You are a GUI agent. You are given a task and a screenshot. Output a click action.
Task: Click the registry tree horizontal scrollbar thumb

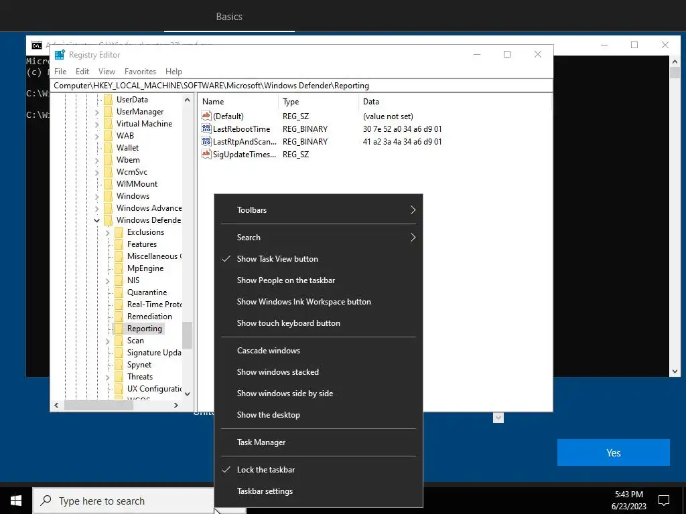point(98,405)
